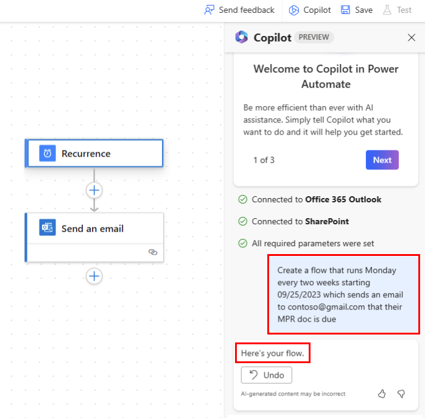Select the Recurrence trigger card
Viewport: 425px width, 418px height.
94,154
